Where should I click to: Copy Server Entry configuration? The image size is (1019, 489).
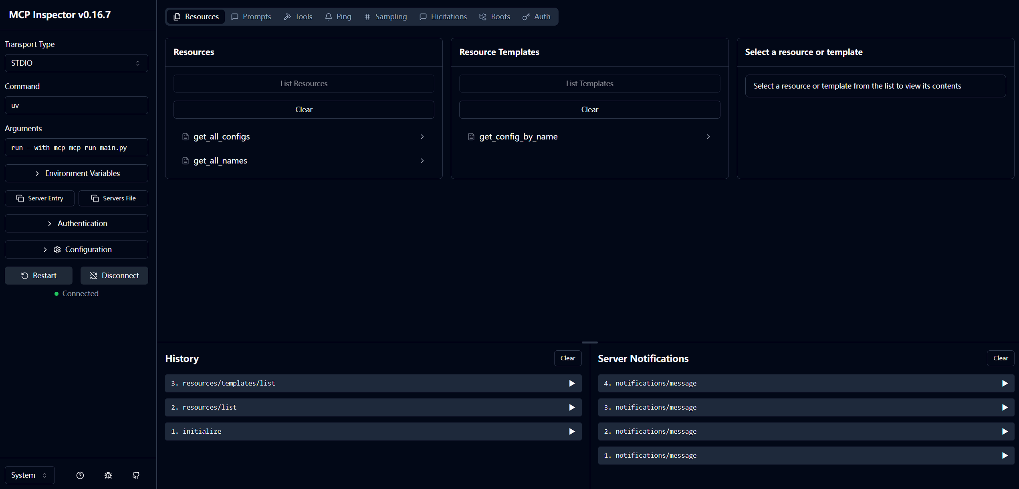point(40,198)
